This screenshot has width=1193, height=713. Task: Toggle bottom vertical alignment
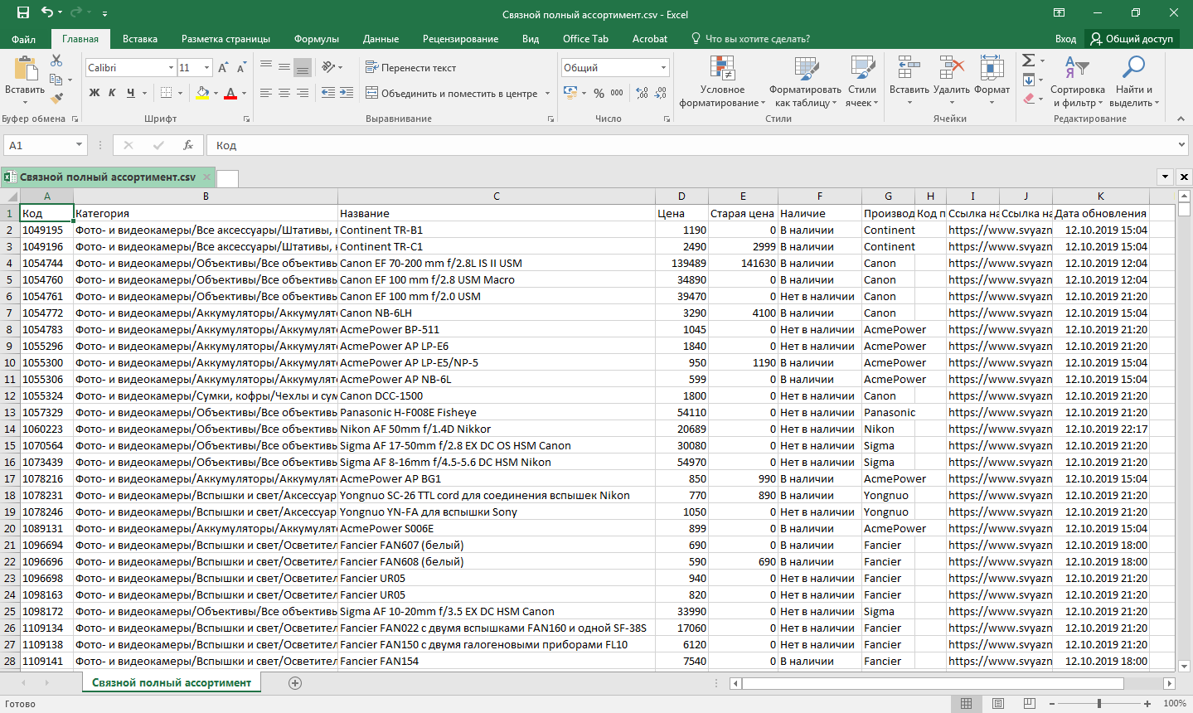[303, 67]
